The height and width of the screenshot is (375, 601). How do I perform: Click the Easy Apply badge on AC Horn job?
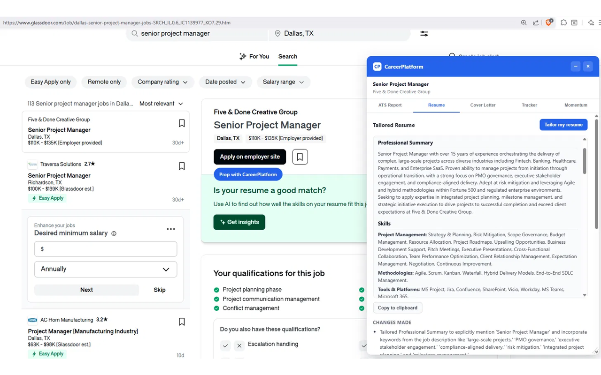tap(47, 354)
